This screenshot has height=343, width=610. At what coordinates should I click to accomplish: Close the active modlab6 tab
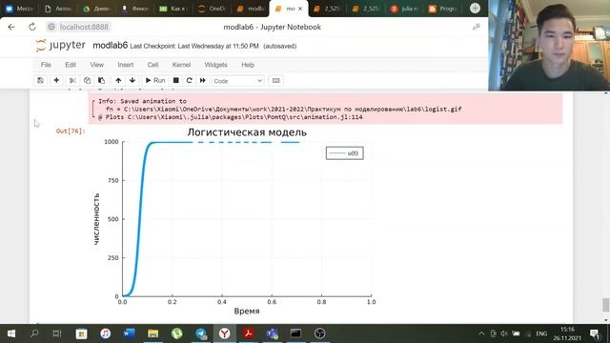pos(300,9)
